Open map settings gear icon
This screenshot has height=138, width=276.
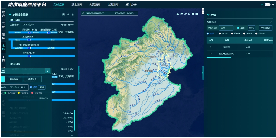193,14
